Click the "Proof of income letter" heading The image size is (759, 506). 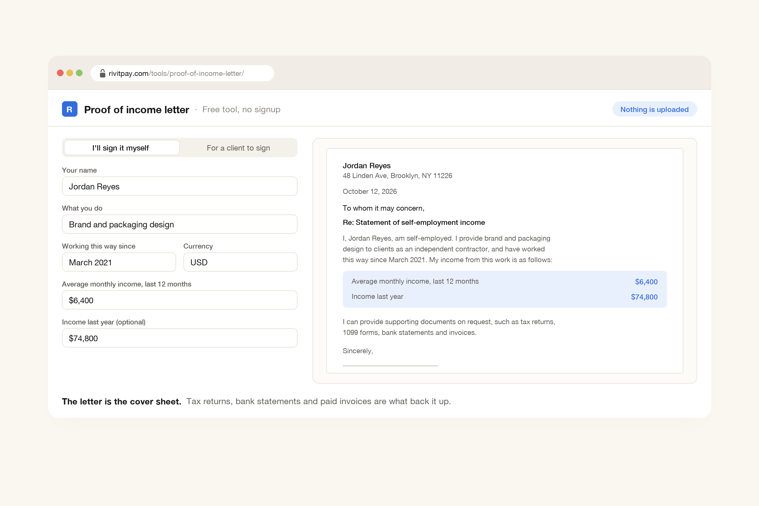pos(137,110)
